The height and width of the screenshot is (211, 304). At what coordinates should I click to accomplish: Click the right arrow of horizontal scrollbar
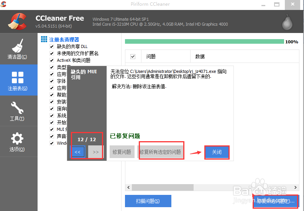[296, 187]
